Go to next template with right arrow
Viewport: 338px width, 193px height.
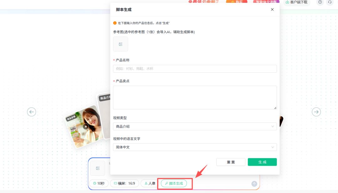click(x=316, y=112)
